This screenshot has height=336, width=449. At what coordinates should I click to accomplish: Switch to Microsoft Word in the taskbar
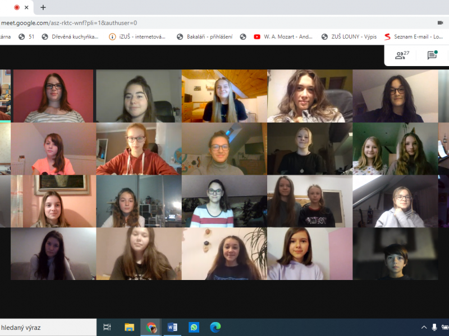pos(172,327)
